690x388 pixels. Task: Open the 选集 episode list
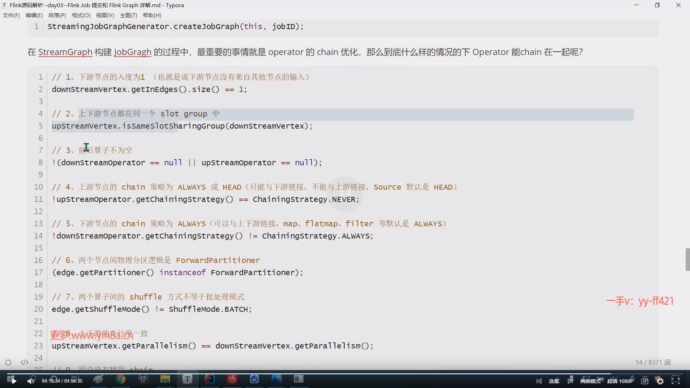[x=554, y=381]
